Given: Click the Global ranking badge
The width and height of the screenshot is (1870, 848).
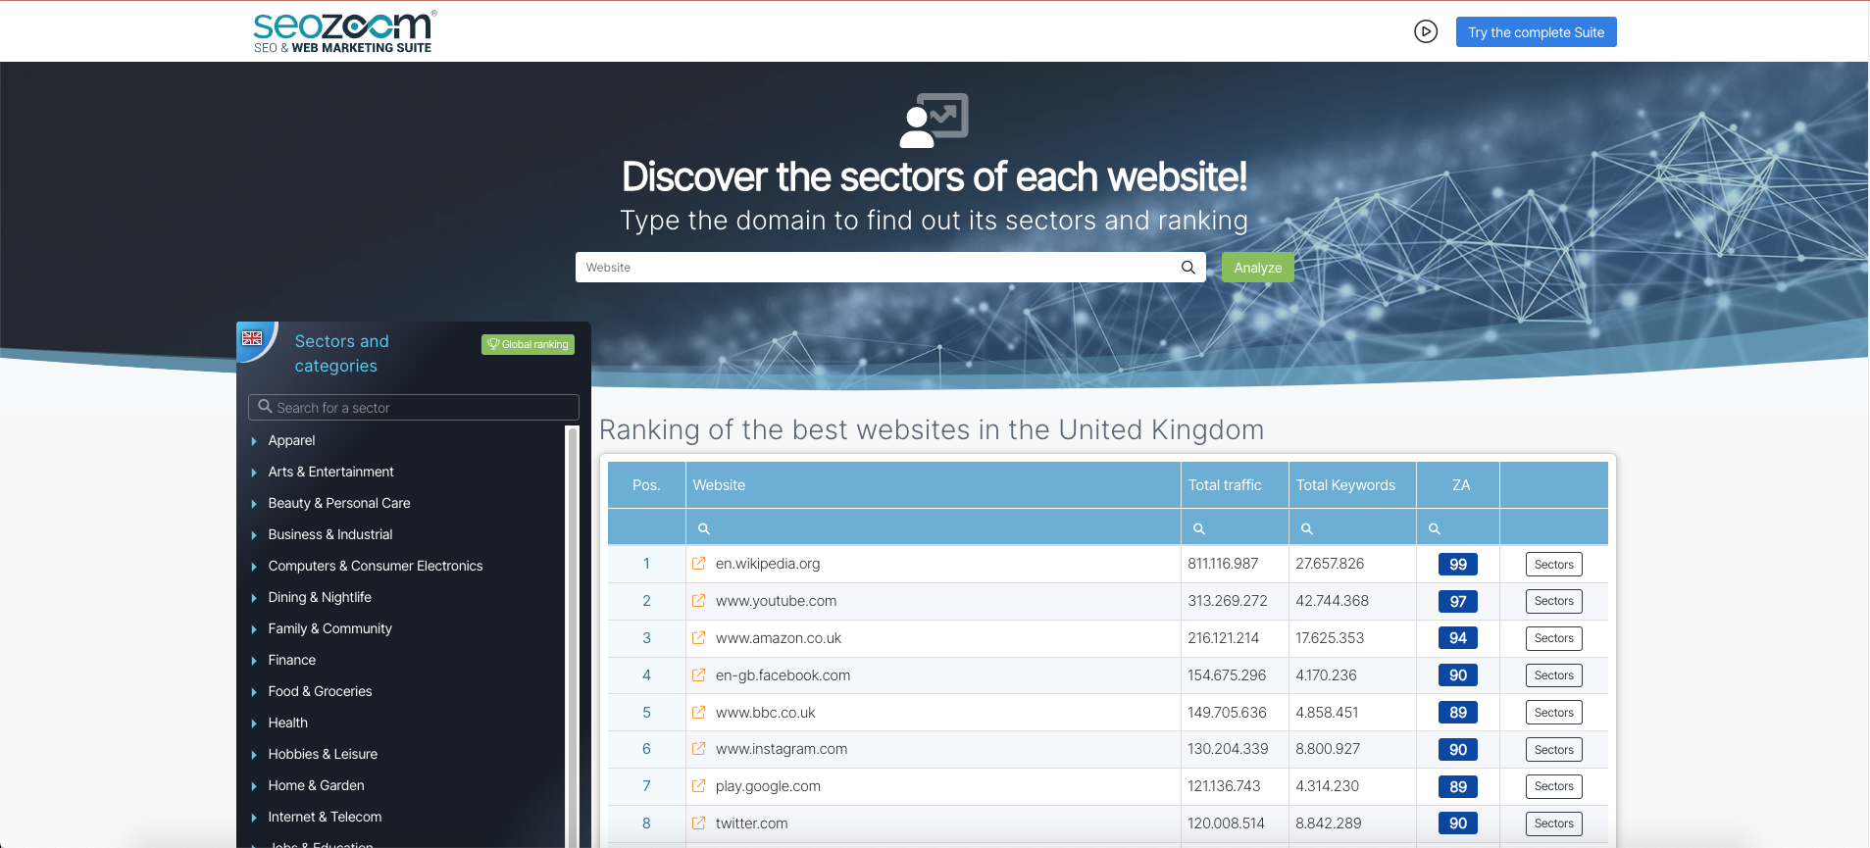Looking at the screenshot, I should point(528,344).
